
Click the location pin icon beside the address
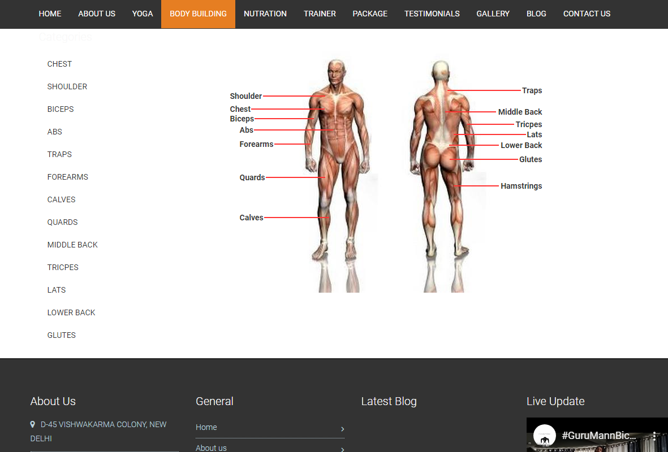click(x=33, y=424)
